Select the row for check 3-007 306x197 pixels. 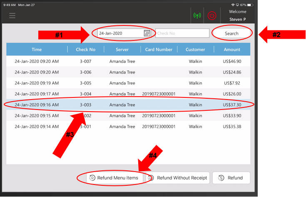(x=128, y=61)
